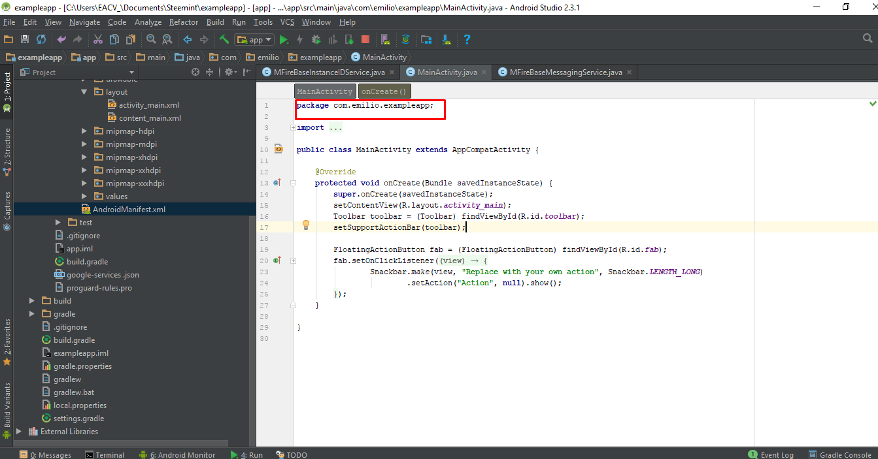Open the Android Monitor tool window
This screenshot has height=459, width=878.
[177, 454]
